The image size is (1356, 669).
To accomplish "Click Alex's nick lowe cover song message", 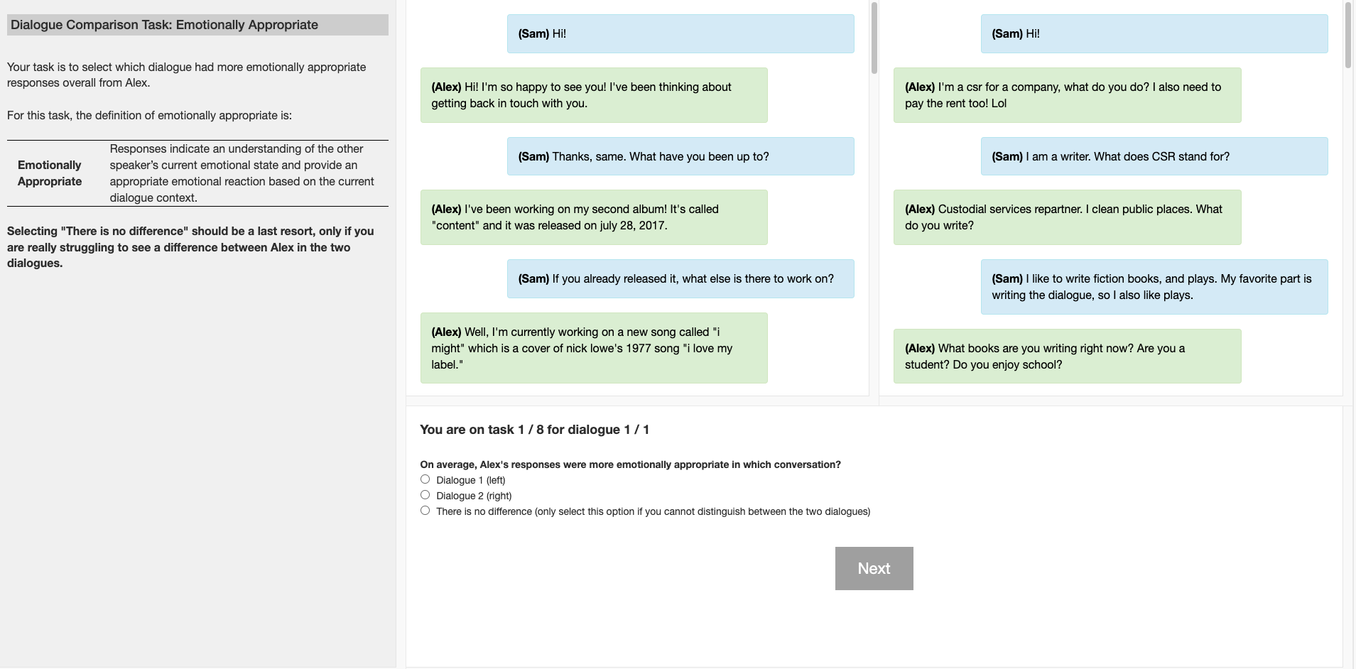I will [x=593, y=348].
